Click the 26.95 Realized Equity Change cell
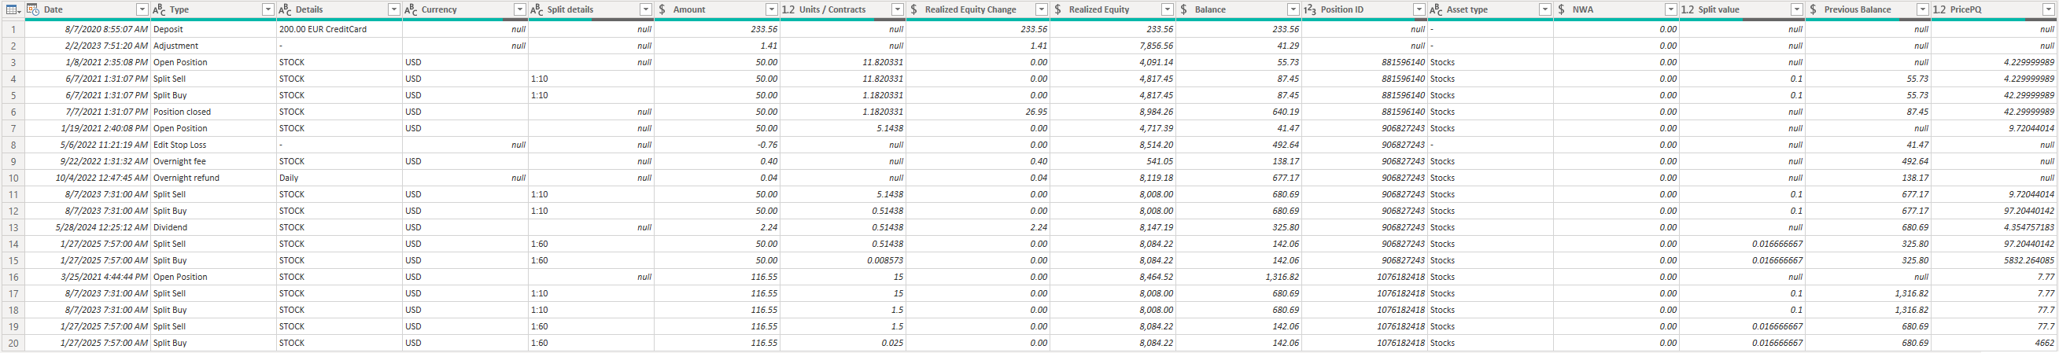 pyautogui.click(x=977, y=112)
